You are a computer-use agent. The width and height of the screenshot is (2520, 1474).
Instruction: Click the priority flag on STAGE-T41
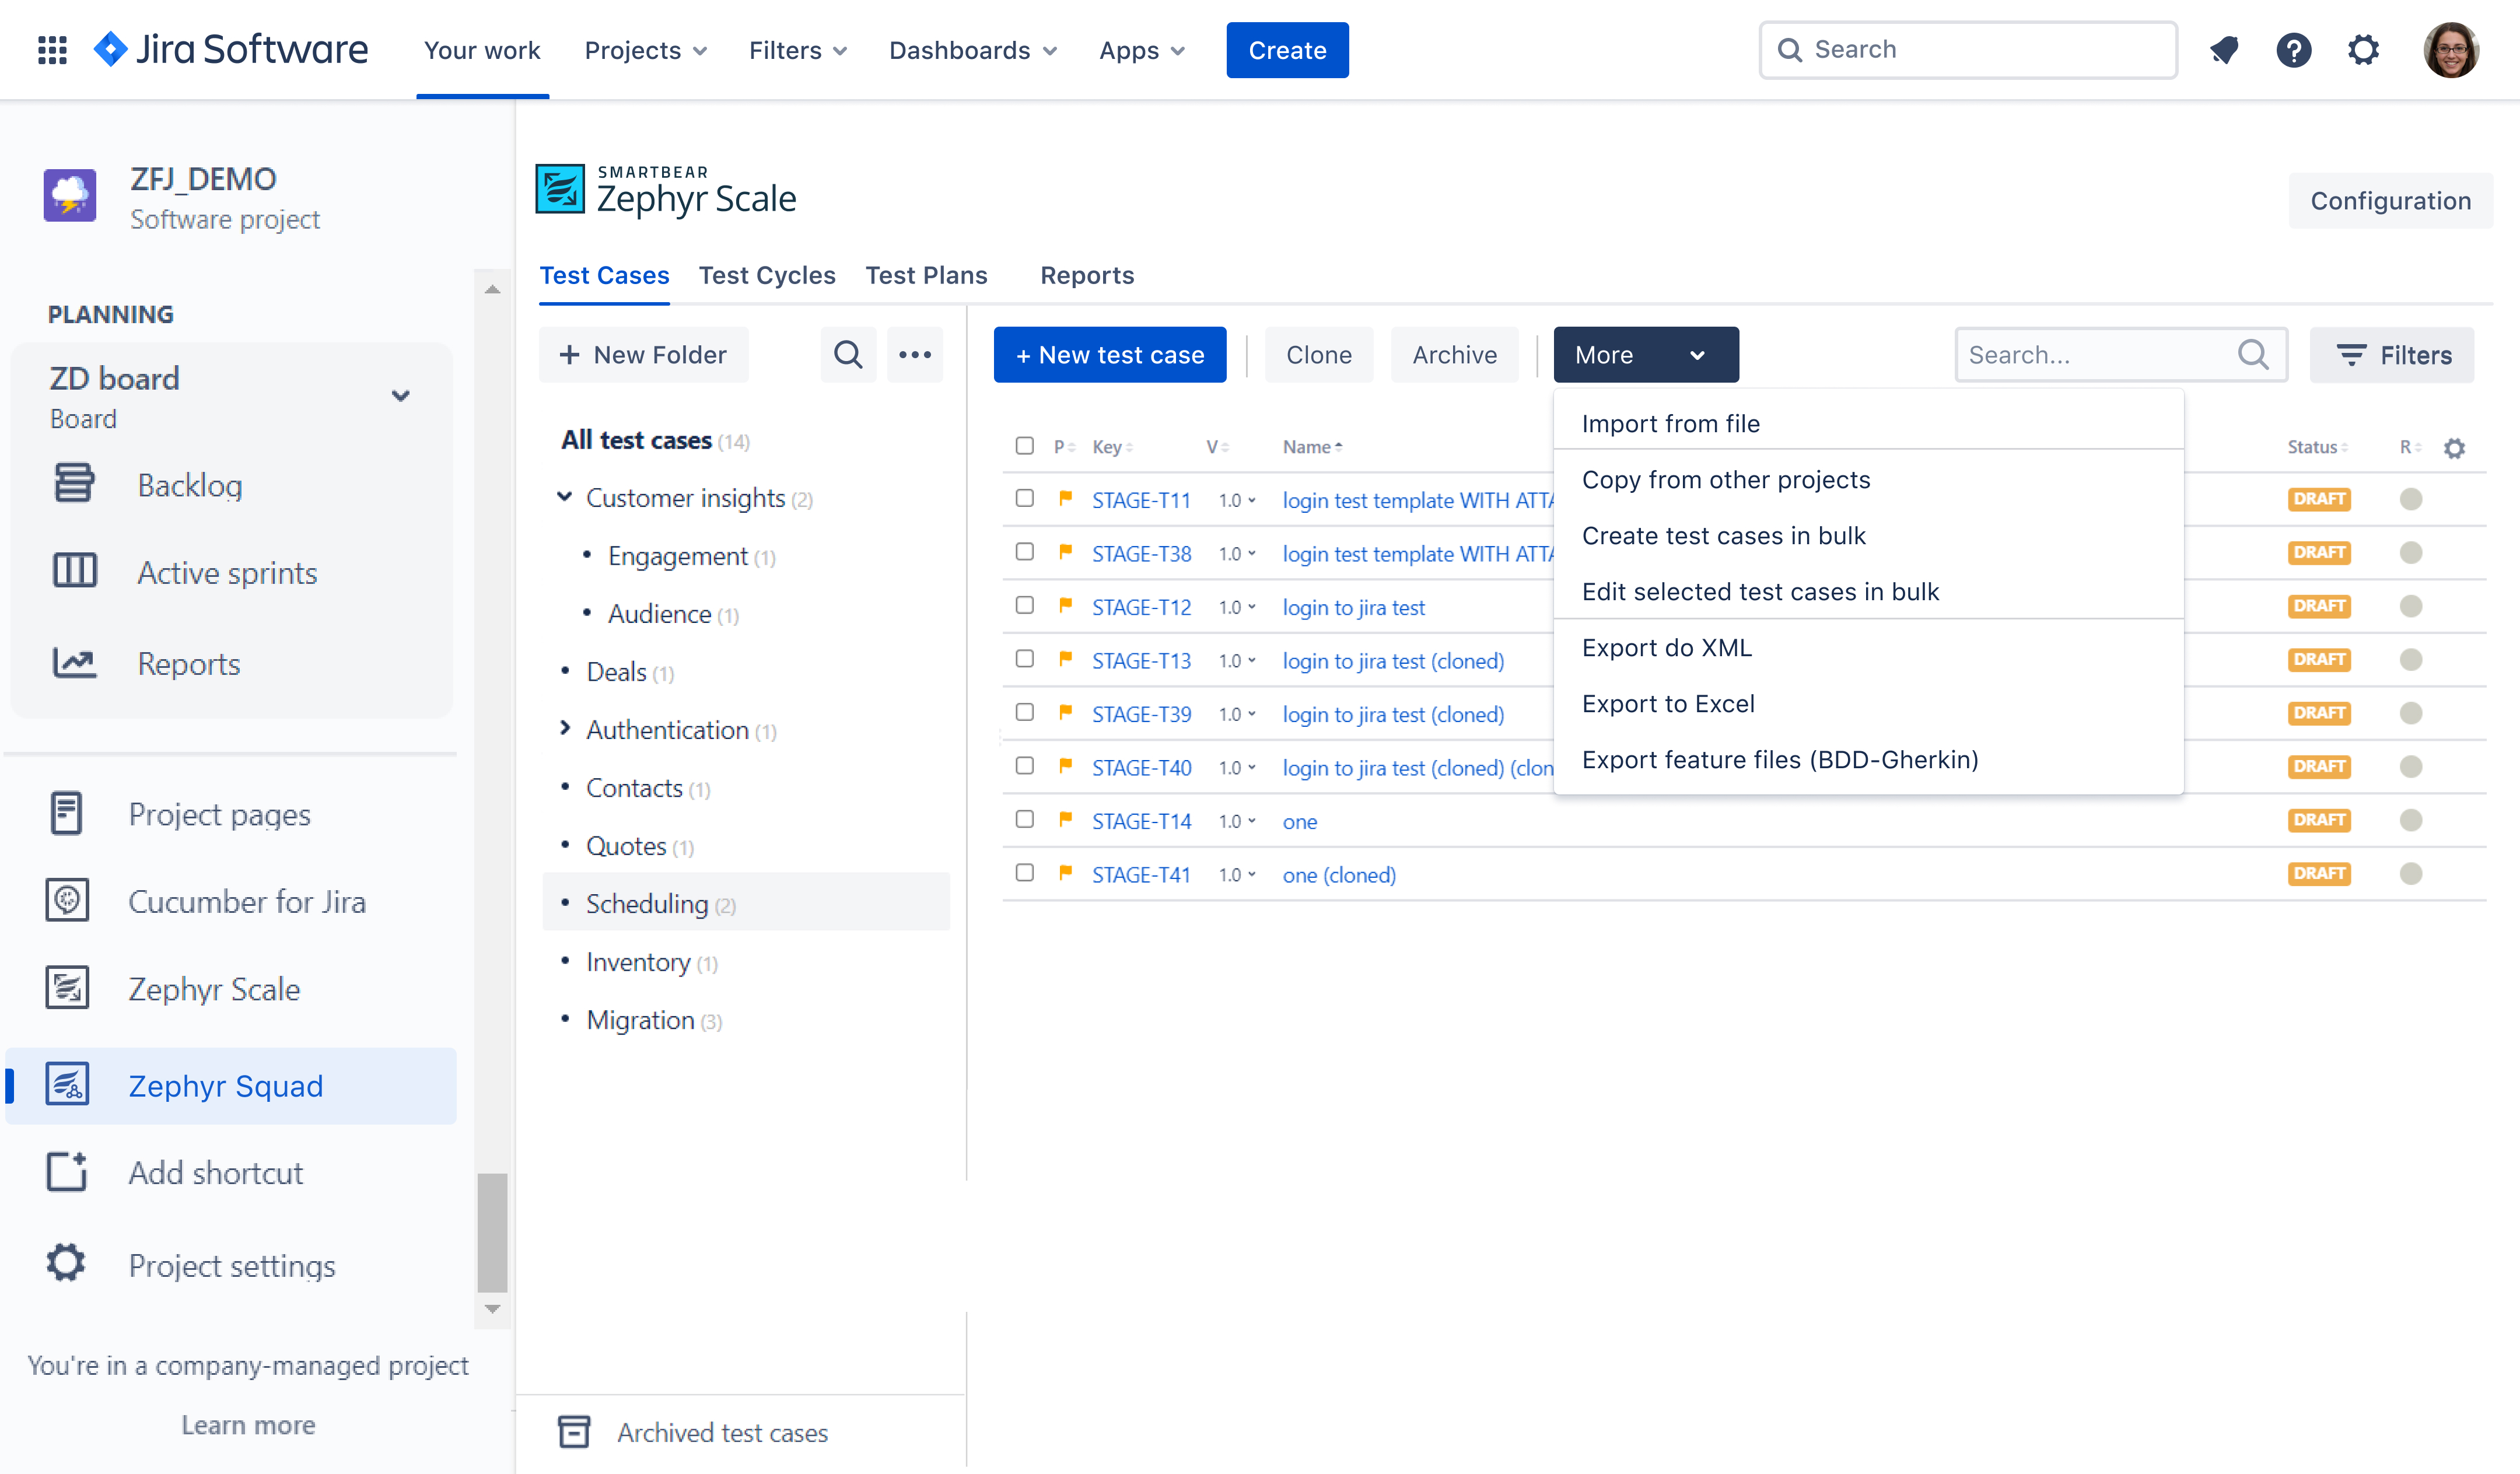[x=1065, y=873]
